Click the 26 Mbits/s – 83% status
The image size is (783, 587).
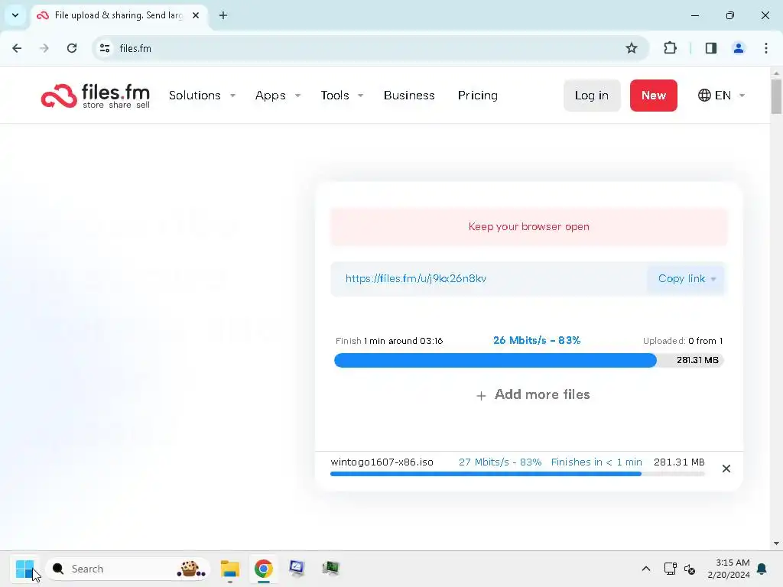tap(537, 340)
